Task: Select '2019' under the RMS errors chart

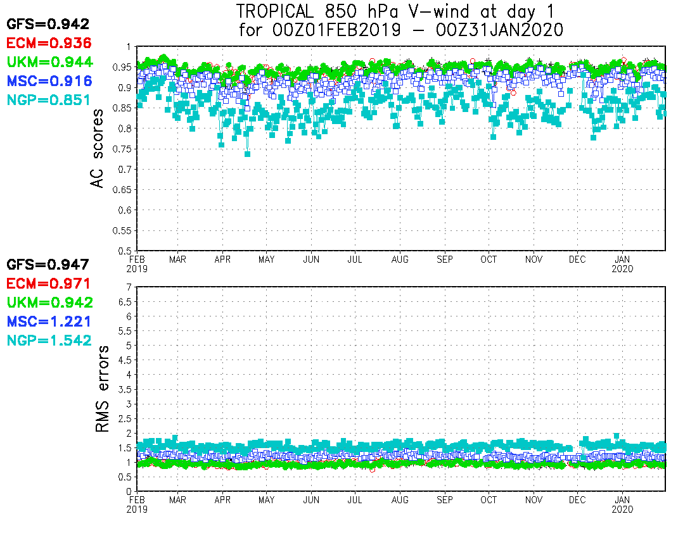Action: click(137, 510)
